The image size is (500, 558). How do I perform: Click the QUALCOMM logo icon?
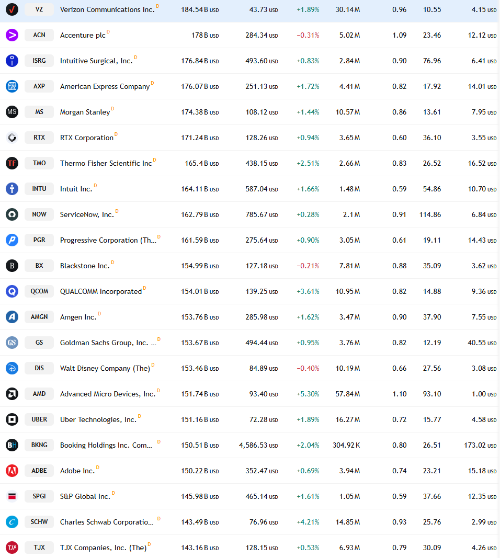click(x=12, y=291)
